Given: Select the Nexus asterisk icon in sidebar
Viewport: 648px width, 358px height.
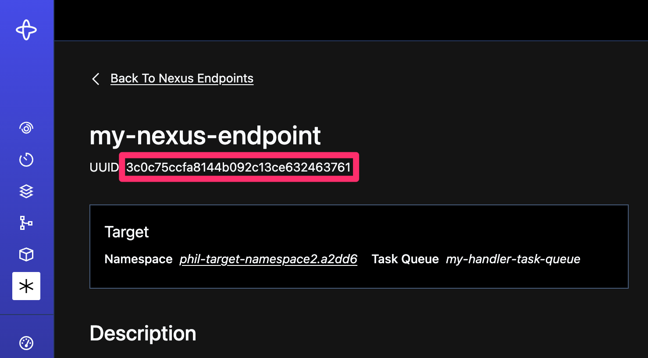Looking at the screenshot, I should 26,286.
